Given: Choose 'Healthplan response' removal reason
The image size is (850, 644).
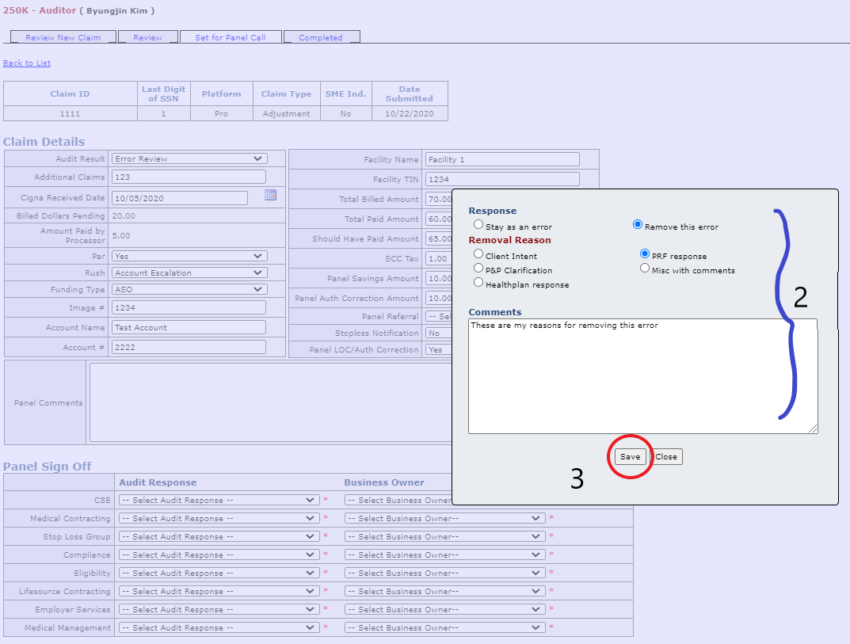Looking at the screenshot, I should pos(478,283).
